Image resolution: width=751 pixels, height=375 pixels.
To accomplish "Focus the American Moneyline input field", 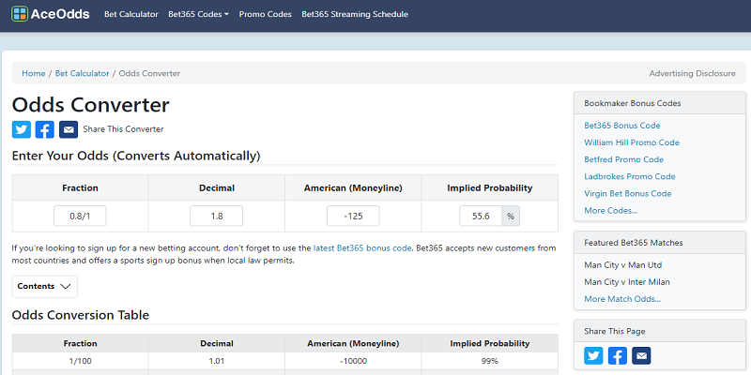I will (x=353, y=216).
